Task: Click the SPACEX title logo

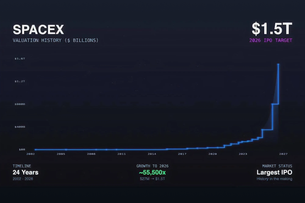Action: click(38, 29)
